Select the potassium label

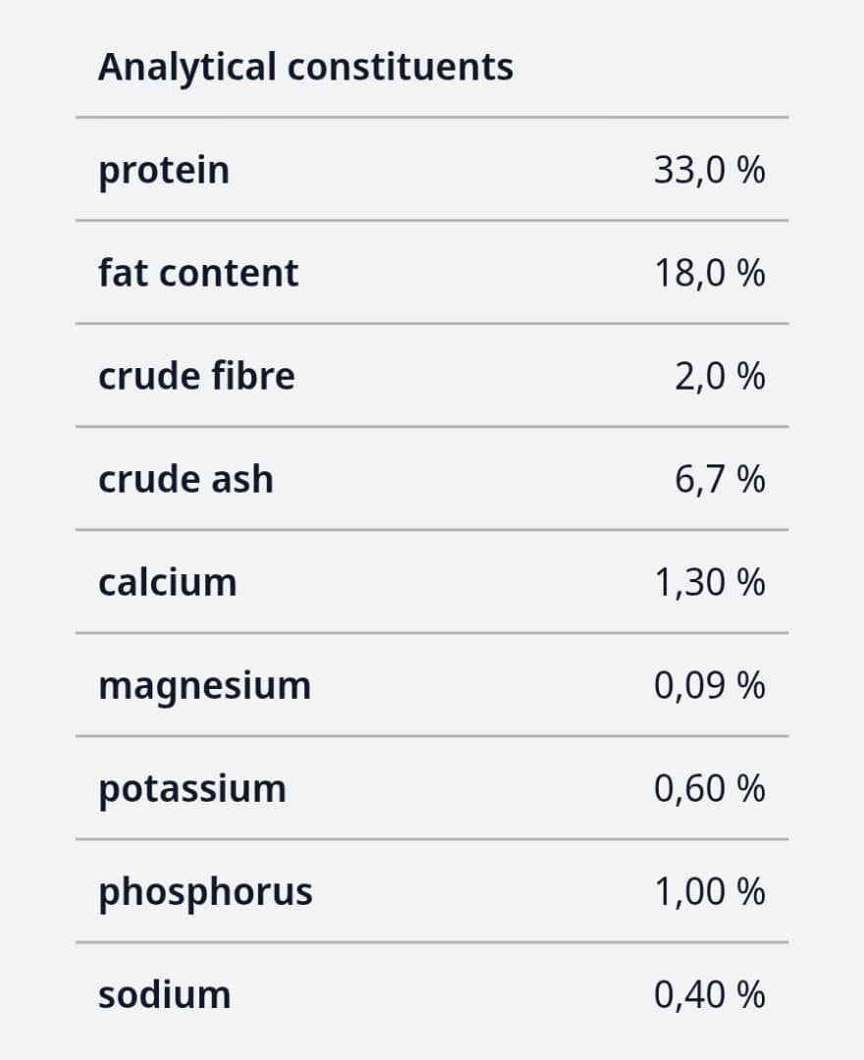coord(192,788)
